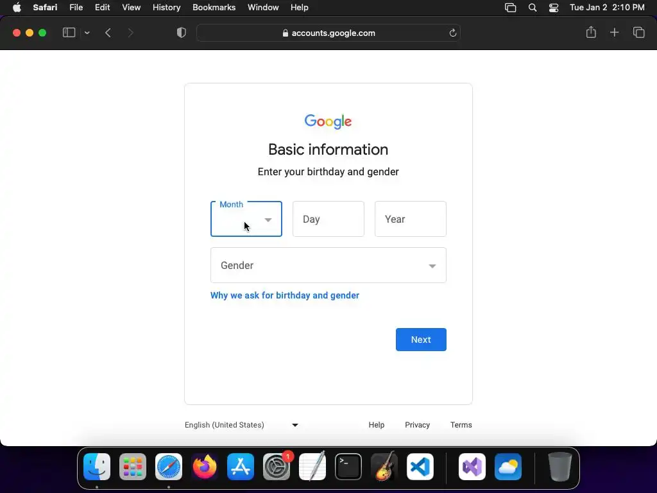Open the Terms footer link

tap(461, 425)
